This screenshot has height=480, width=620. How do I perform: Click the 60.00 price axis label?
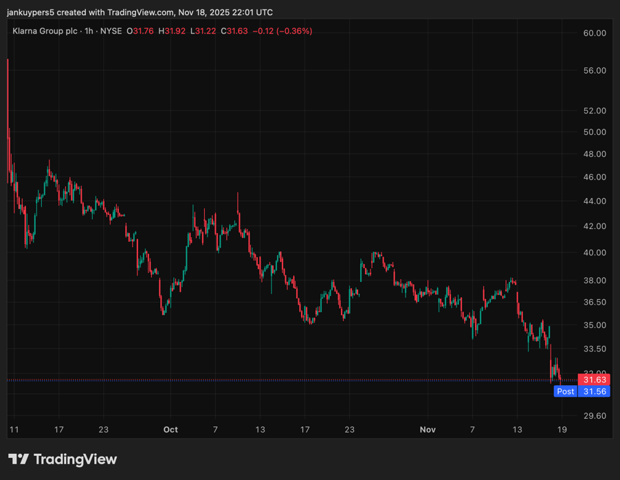(x=595, y=33)
